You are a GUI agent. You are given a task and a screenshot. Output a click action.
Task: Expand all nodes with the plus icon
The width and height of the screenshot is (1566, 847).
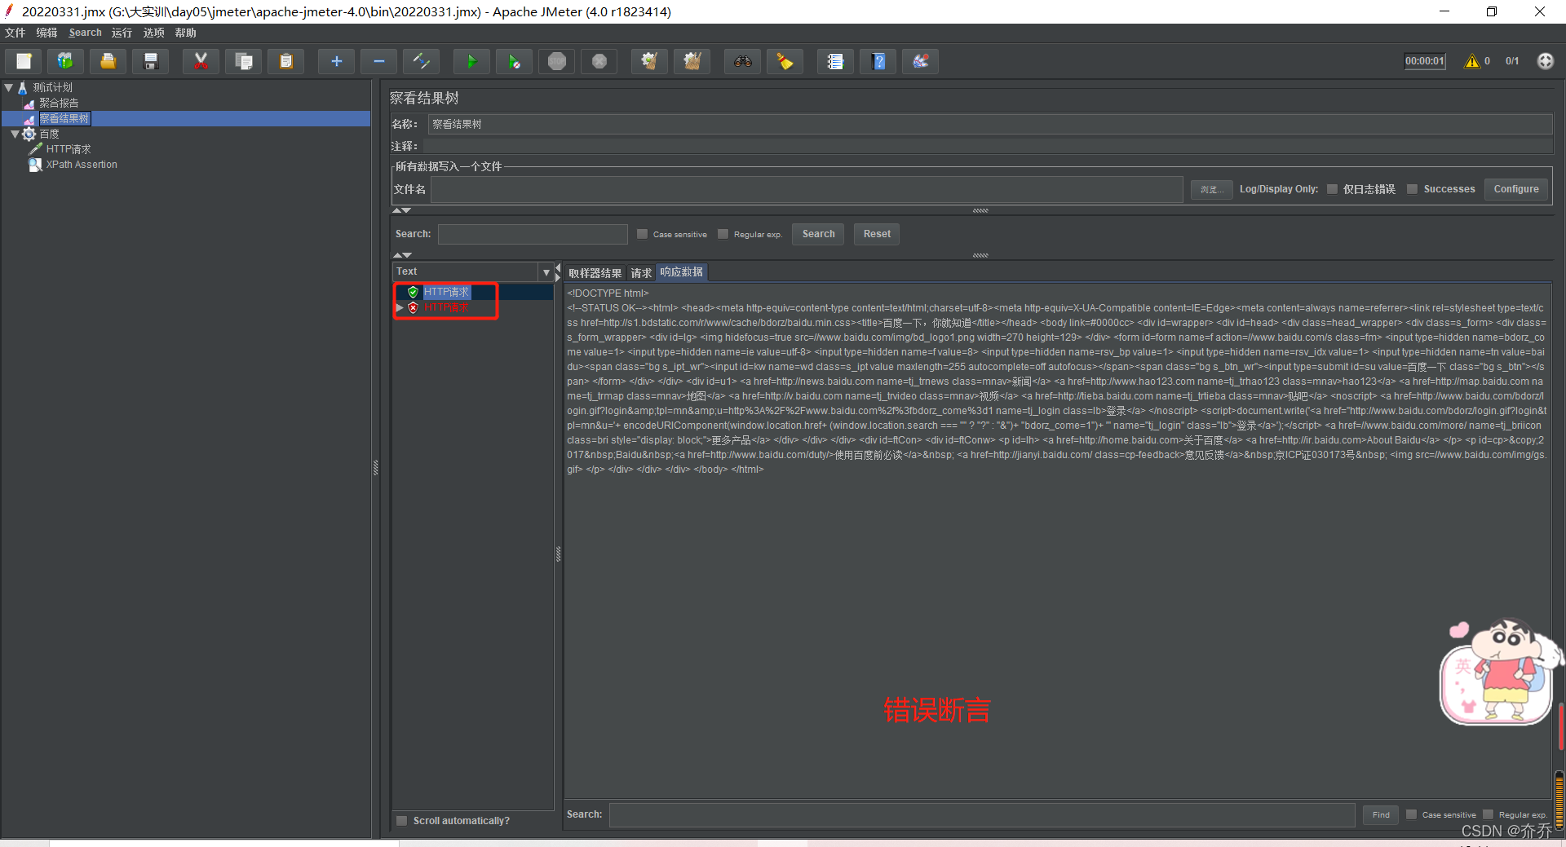(x=337, y=61)
